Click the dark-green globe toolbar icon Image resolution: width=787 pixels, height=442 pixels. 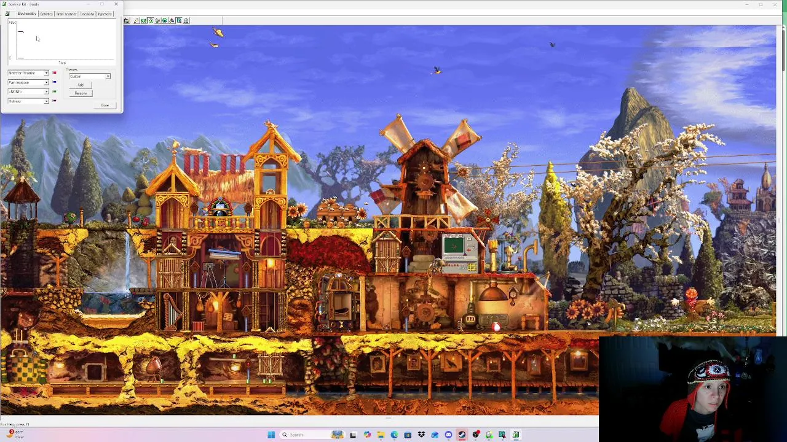click(x=164, y=20)
